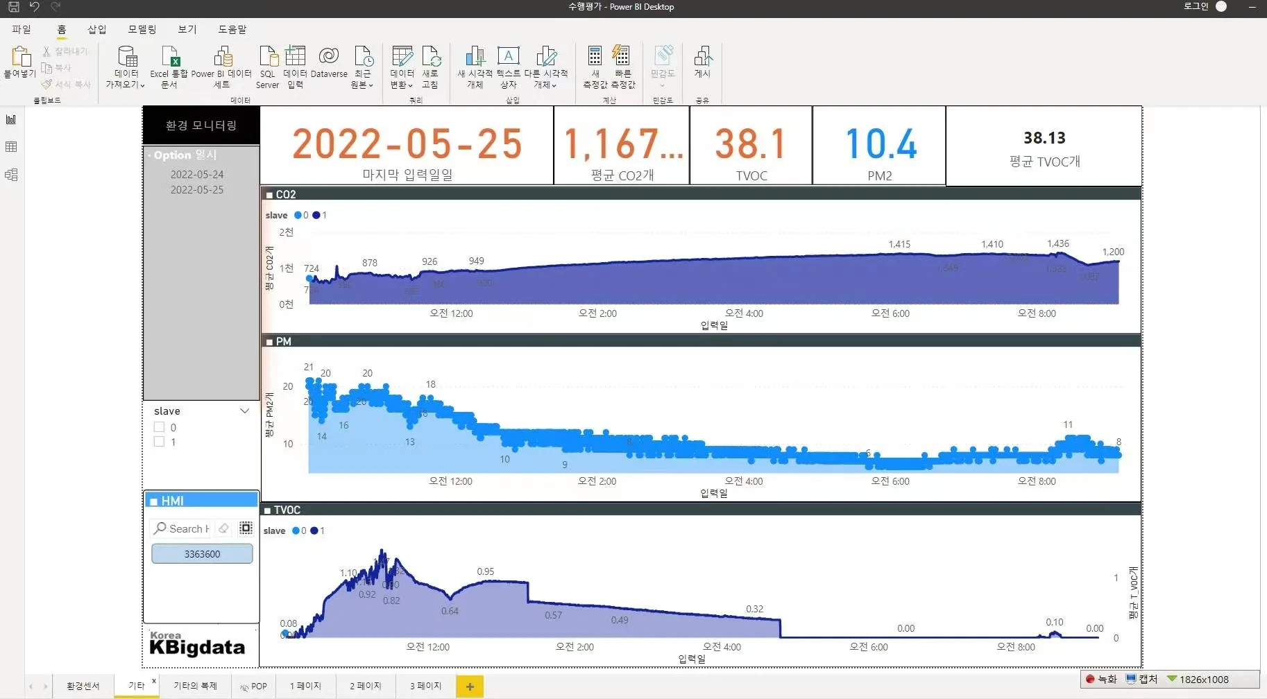Select the 3363600 HMI slicer button
Viewport: 1267px width, 699px height.
point(202,554)
